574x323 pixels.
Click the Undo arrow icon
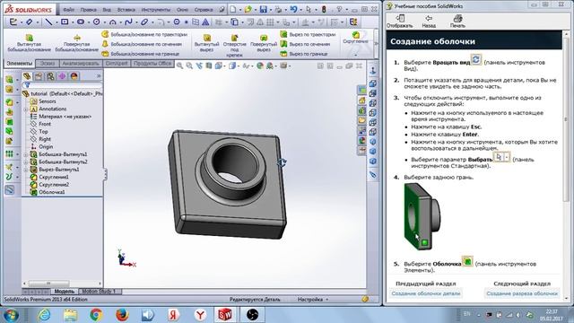coord(293,9)
